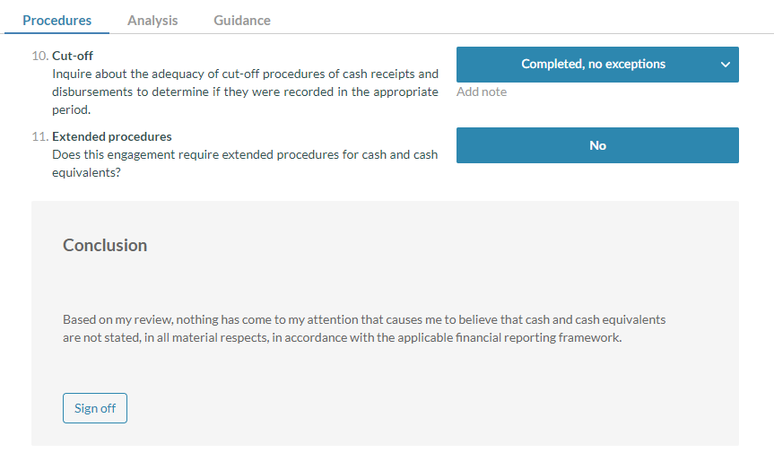Select the Extended procedures title
The height and width of the screenshot is (453, 774).
pyautogui.click(x=112, y=136)
